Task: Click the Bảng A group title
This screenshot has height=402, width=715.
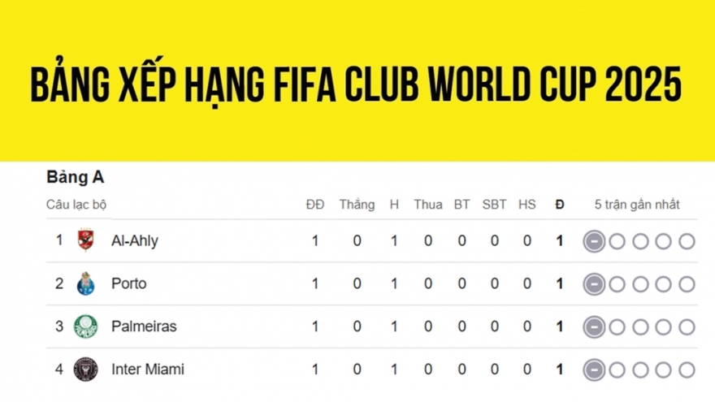Action: tap(76, 177)
